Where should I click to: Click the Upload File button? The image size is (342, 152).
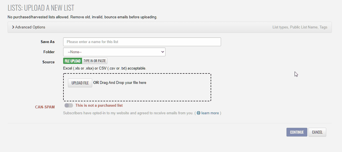coord(80,83)
